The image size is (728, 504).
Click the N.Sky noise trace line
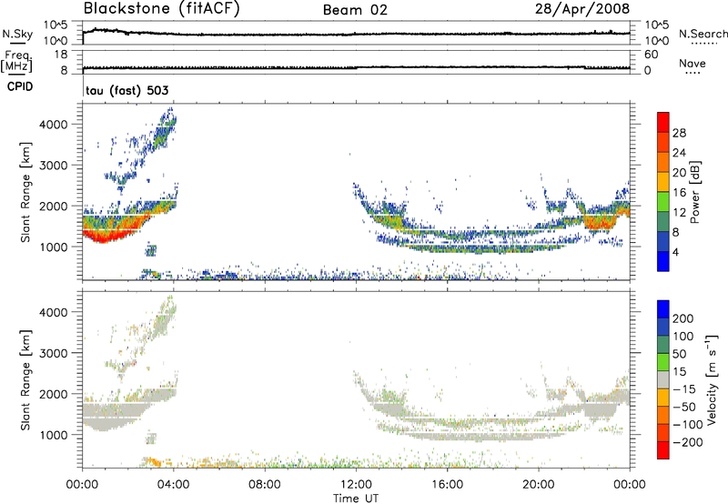[356, 35]
